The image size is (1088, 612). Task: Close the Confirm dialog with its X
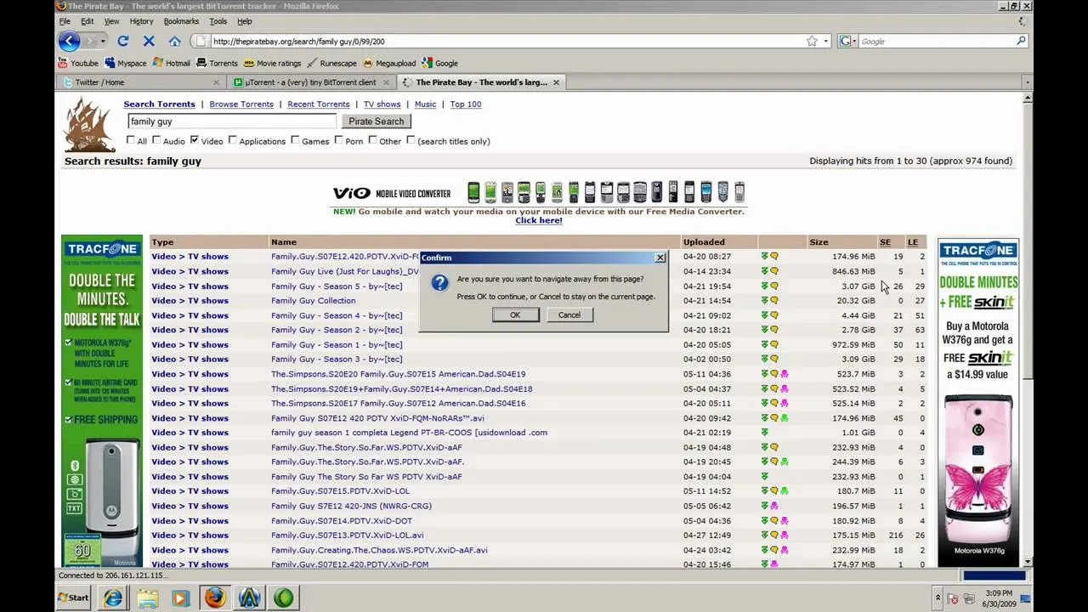660,258
